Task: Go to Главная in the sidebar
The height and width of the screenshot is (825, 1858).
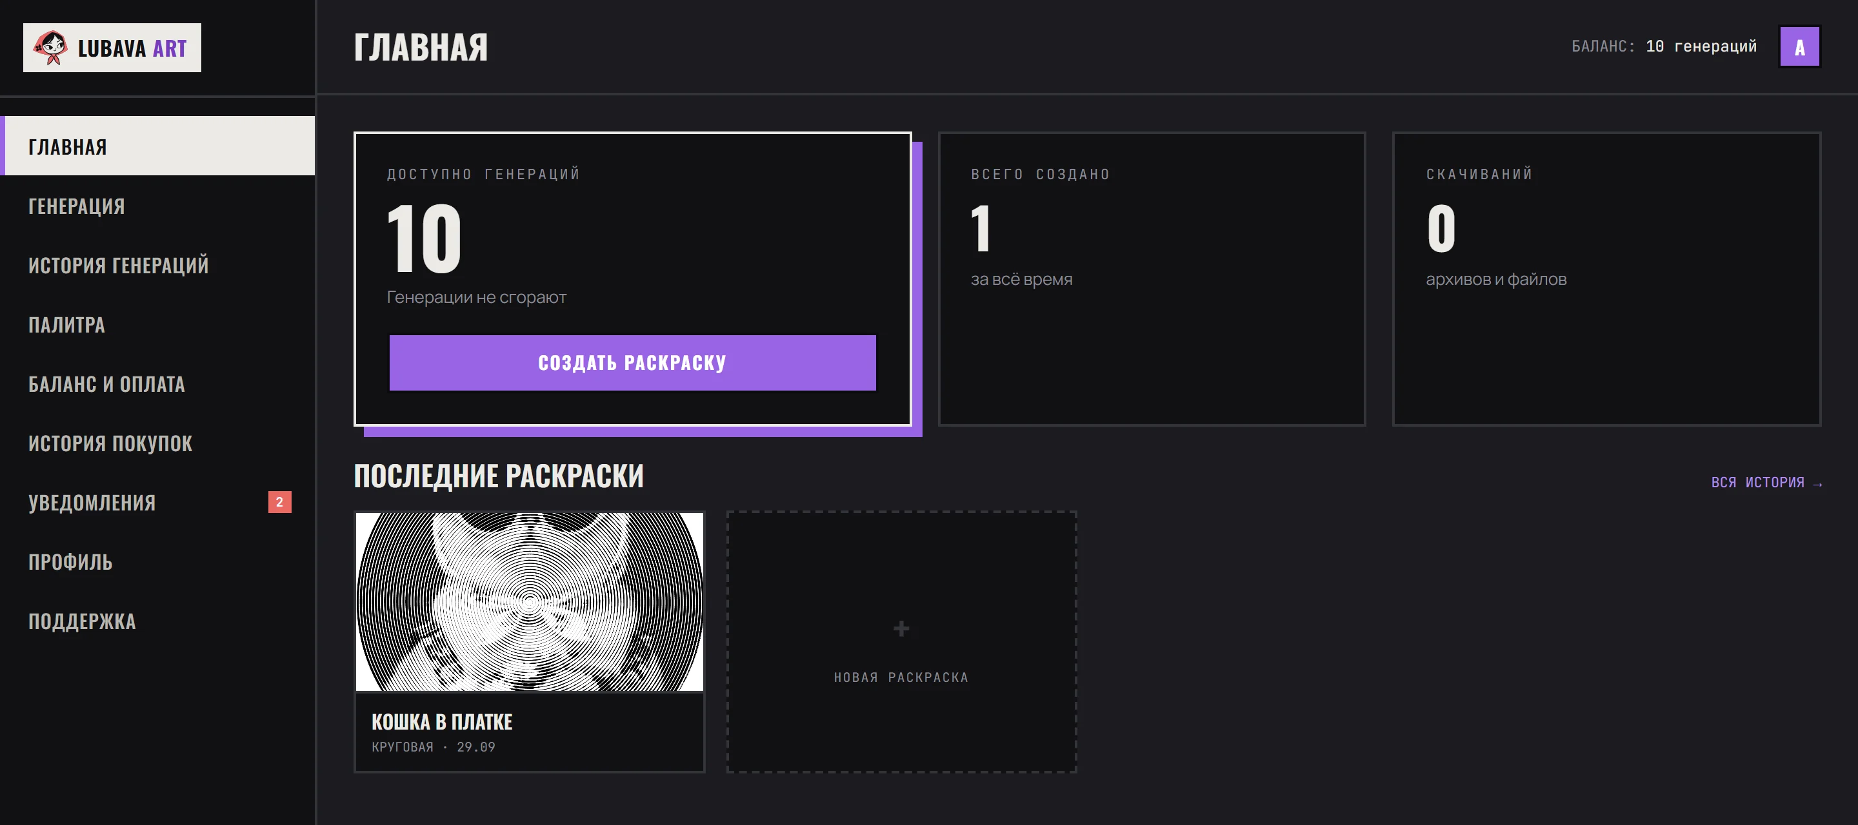Action: click(x=157, y=146)
